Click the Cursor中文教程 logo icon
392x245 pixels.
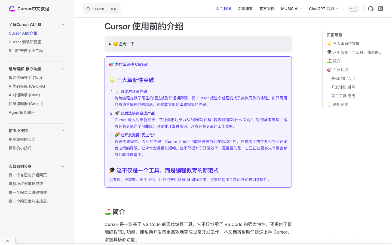coord(12,9)
